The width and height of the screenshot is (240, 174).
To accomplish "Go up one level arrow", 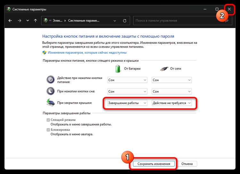I will pyautogui.click(x=36, y=20).
